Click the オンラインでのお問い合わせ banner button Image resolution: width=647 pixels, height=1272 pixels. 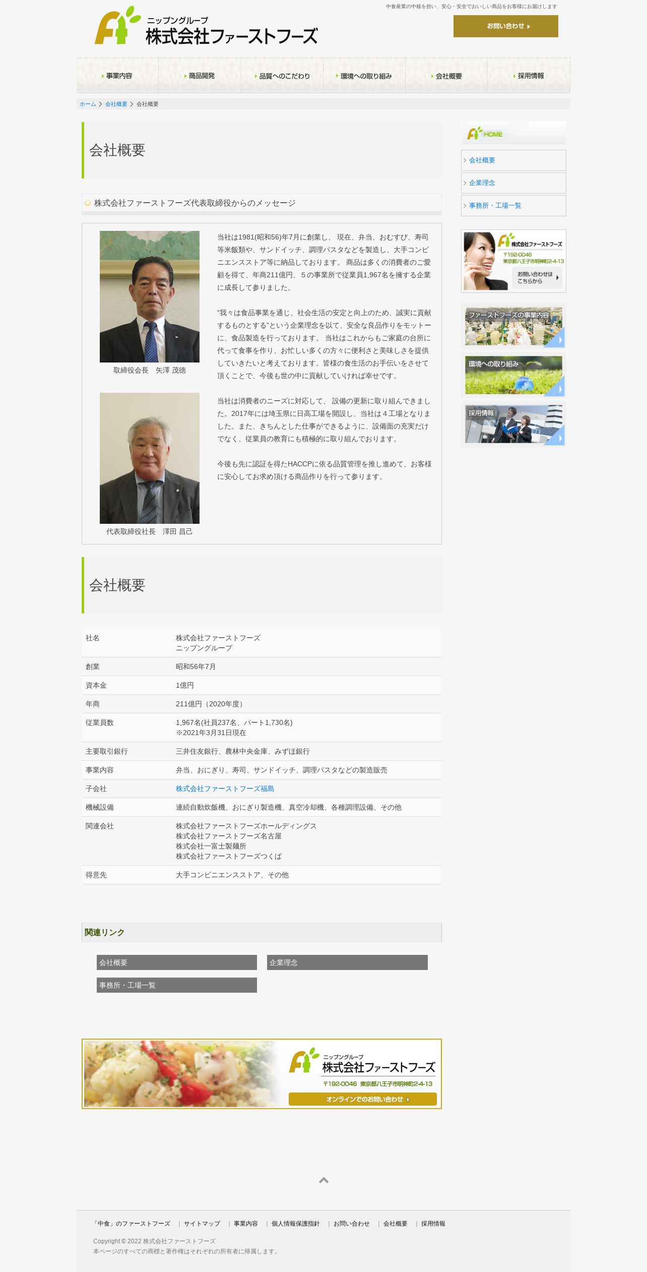coord(363,1099)
